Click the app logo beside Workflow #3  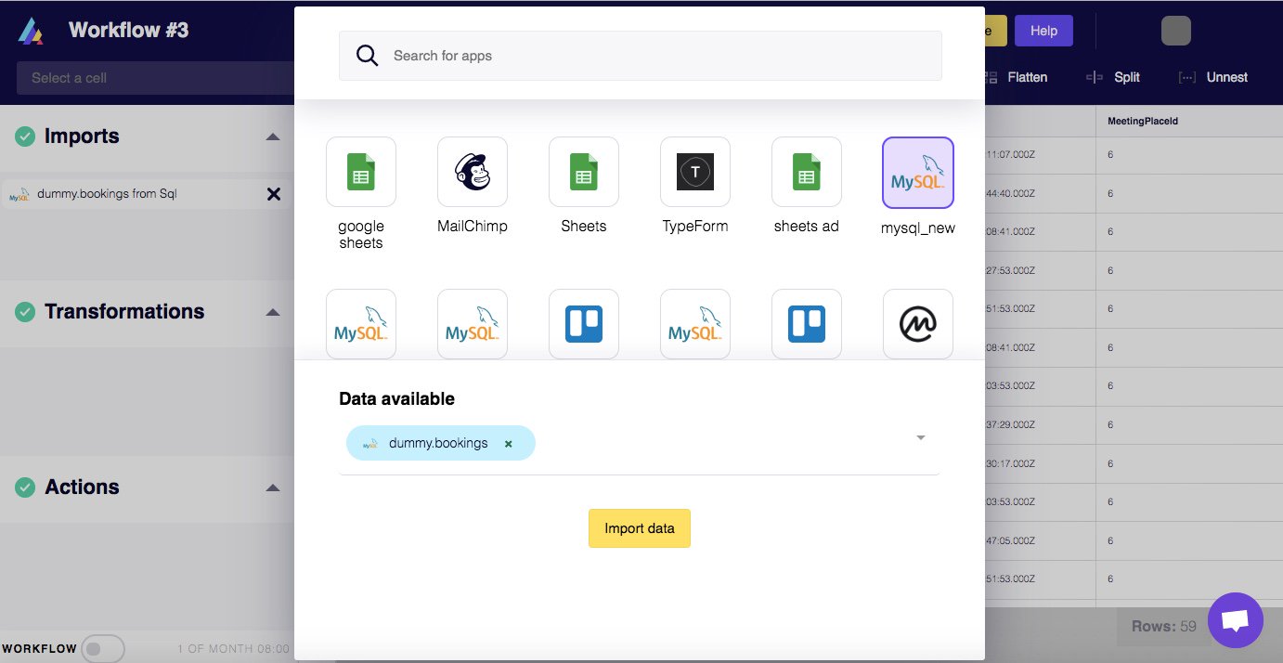point(31,31)
